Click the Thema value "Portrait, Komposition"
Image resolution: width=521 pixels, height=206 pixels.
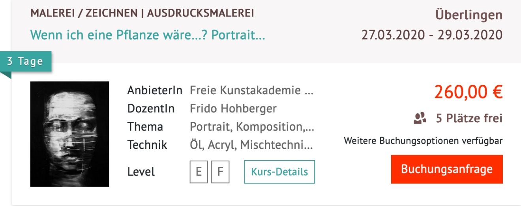coord(251,127)
